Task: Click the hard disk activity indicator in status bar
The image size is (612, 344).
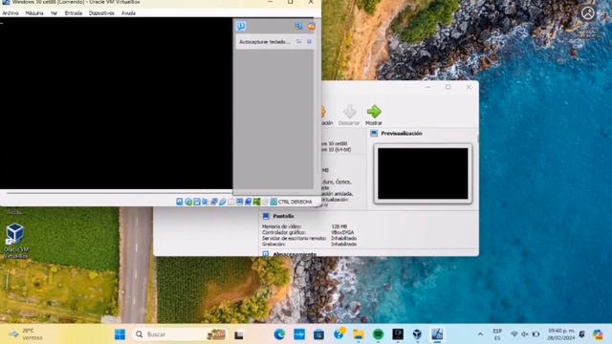Action: coord(180,202)
